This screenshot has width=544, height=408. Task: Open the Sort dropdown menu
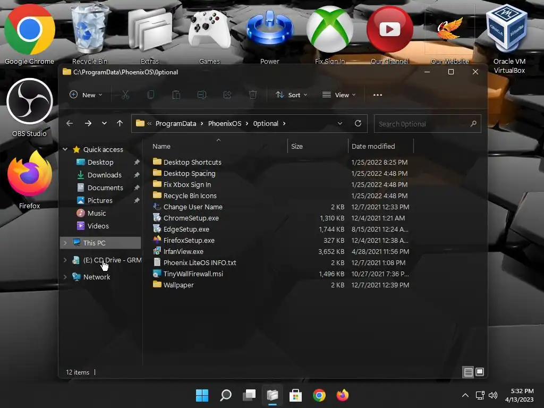(x=292, y=95)
